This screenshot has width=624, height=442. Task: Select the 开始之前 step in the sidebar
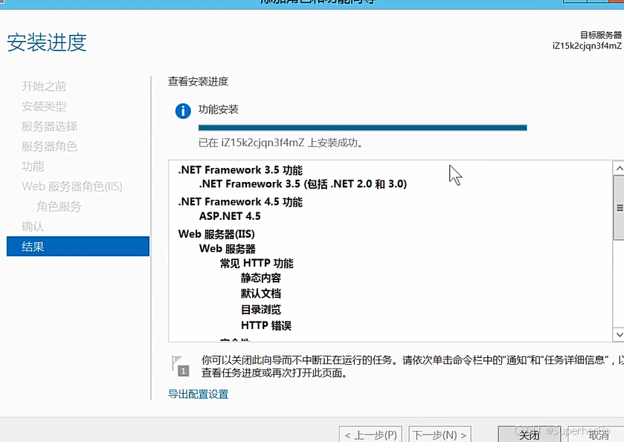tap(44, 86)
